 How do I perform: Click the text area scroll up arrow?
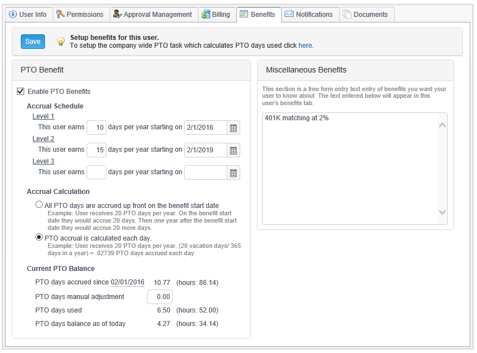pyautogui.click(x=442, y=125)
